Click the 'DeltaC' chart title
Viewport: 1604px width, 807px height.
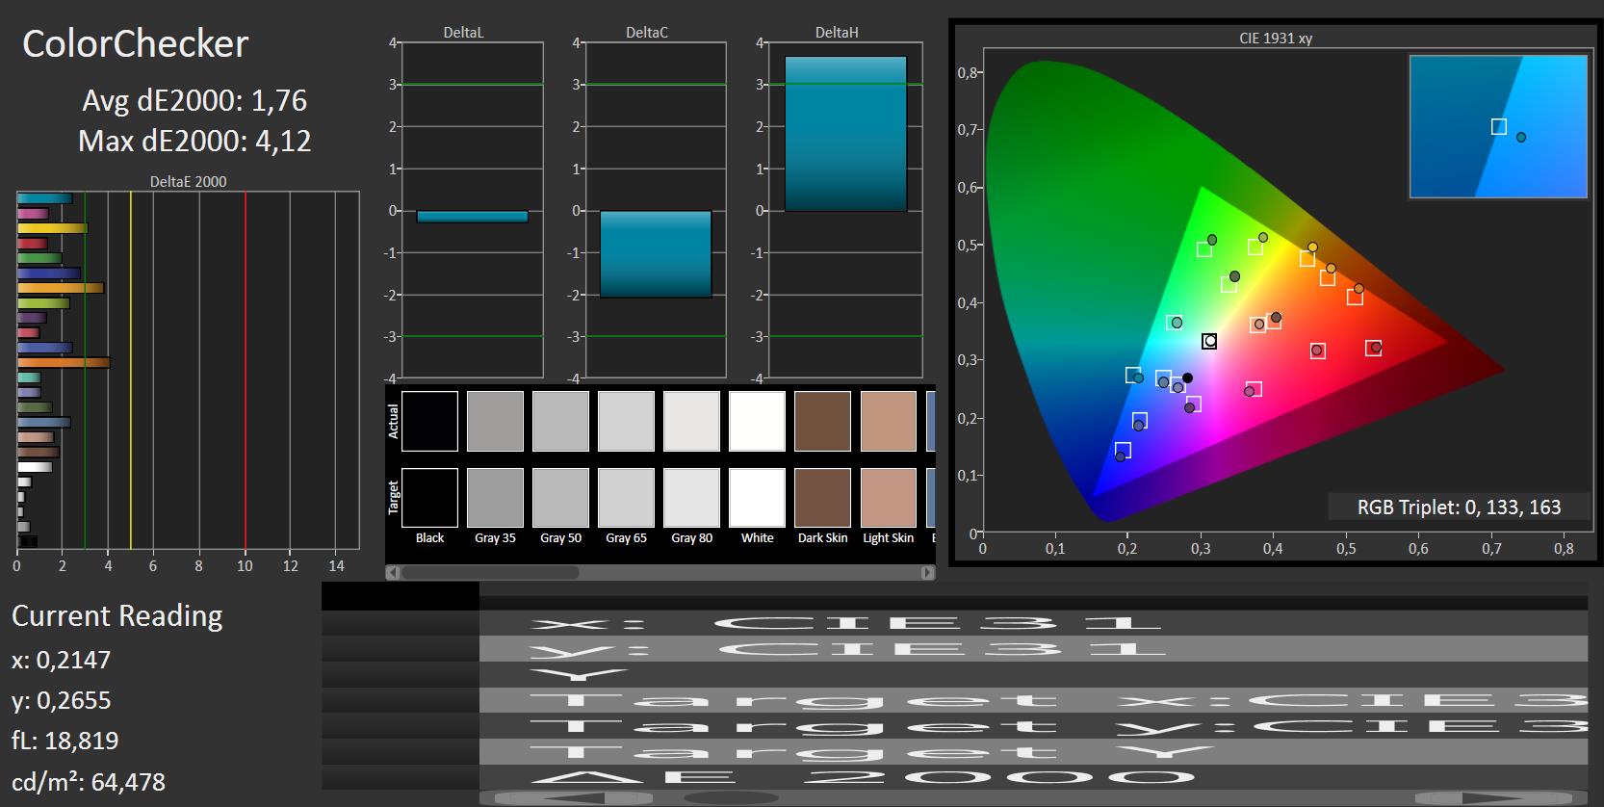coord(647,32)
